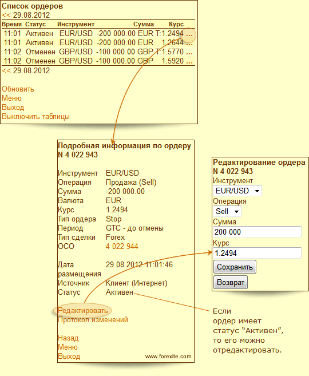Open Меню link in order list panel

pos(12,98)
